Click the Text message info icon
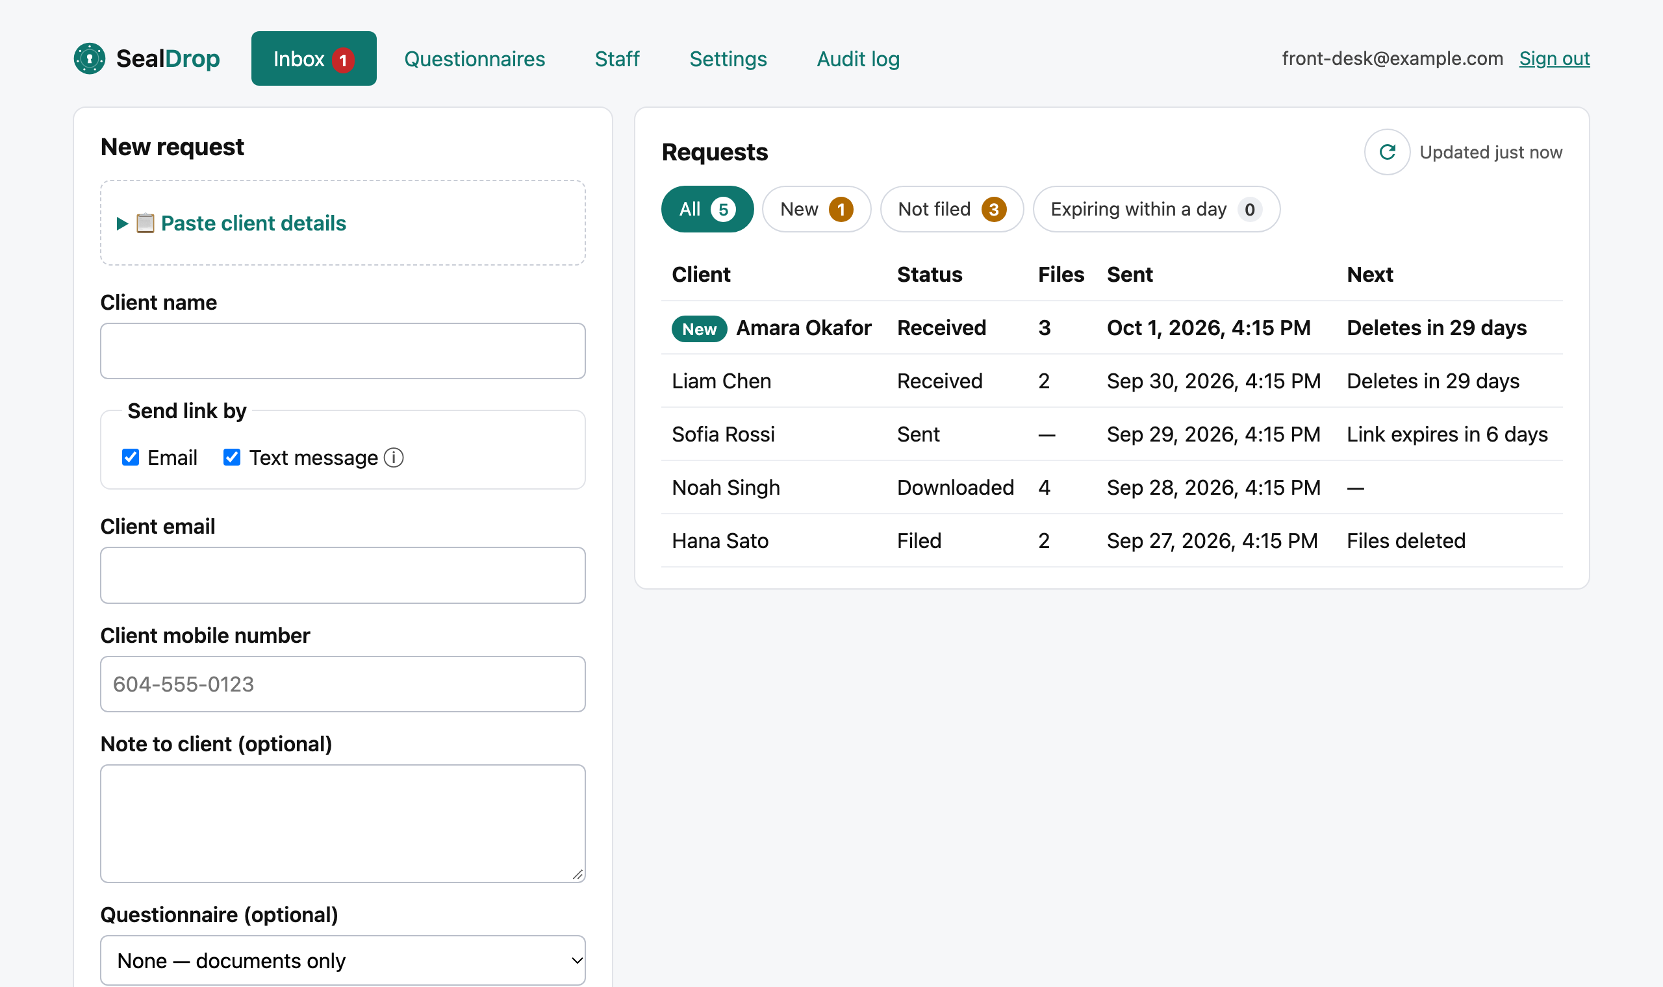 tap(394, 458)
